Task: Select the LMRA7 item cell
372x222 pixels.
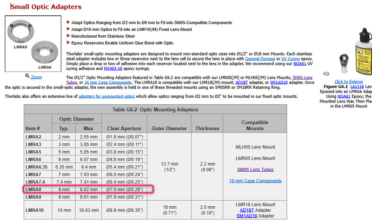Action: click(38, 175)
